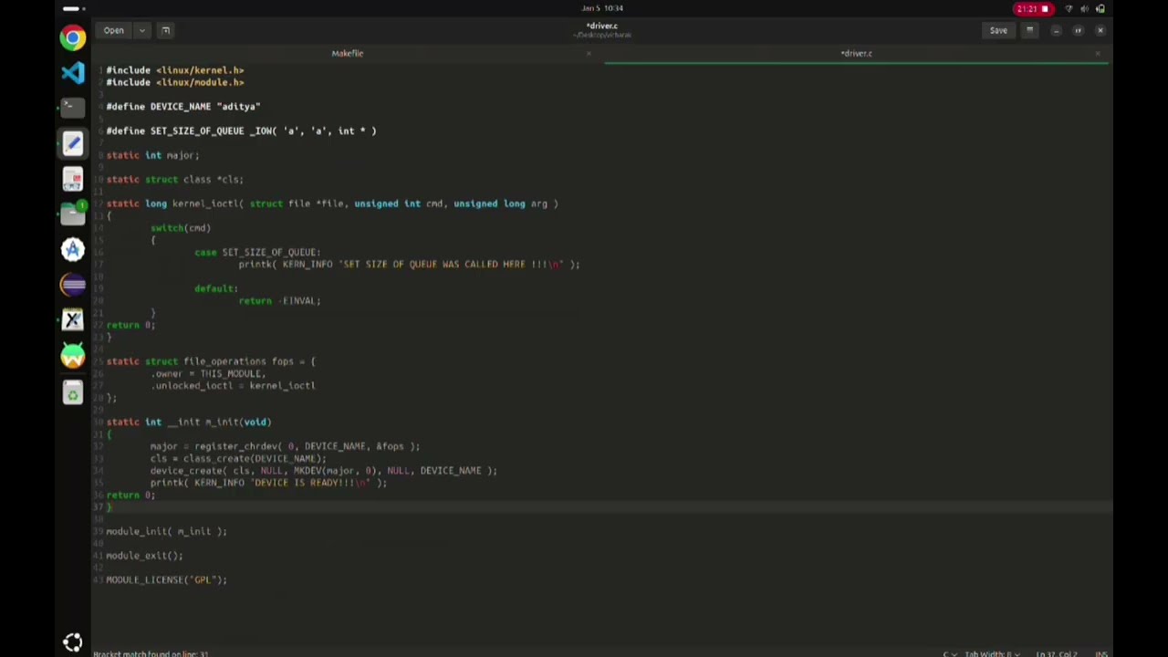
Task: Select the Text Editor dock icon
Action: pyautogui.click(x=73, y=143)
